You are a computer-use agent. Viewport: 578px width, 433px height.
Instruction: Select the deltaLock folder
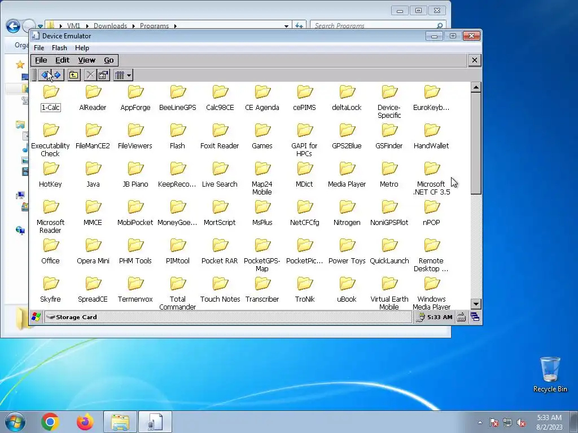[x=347, y=98]
